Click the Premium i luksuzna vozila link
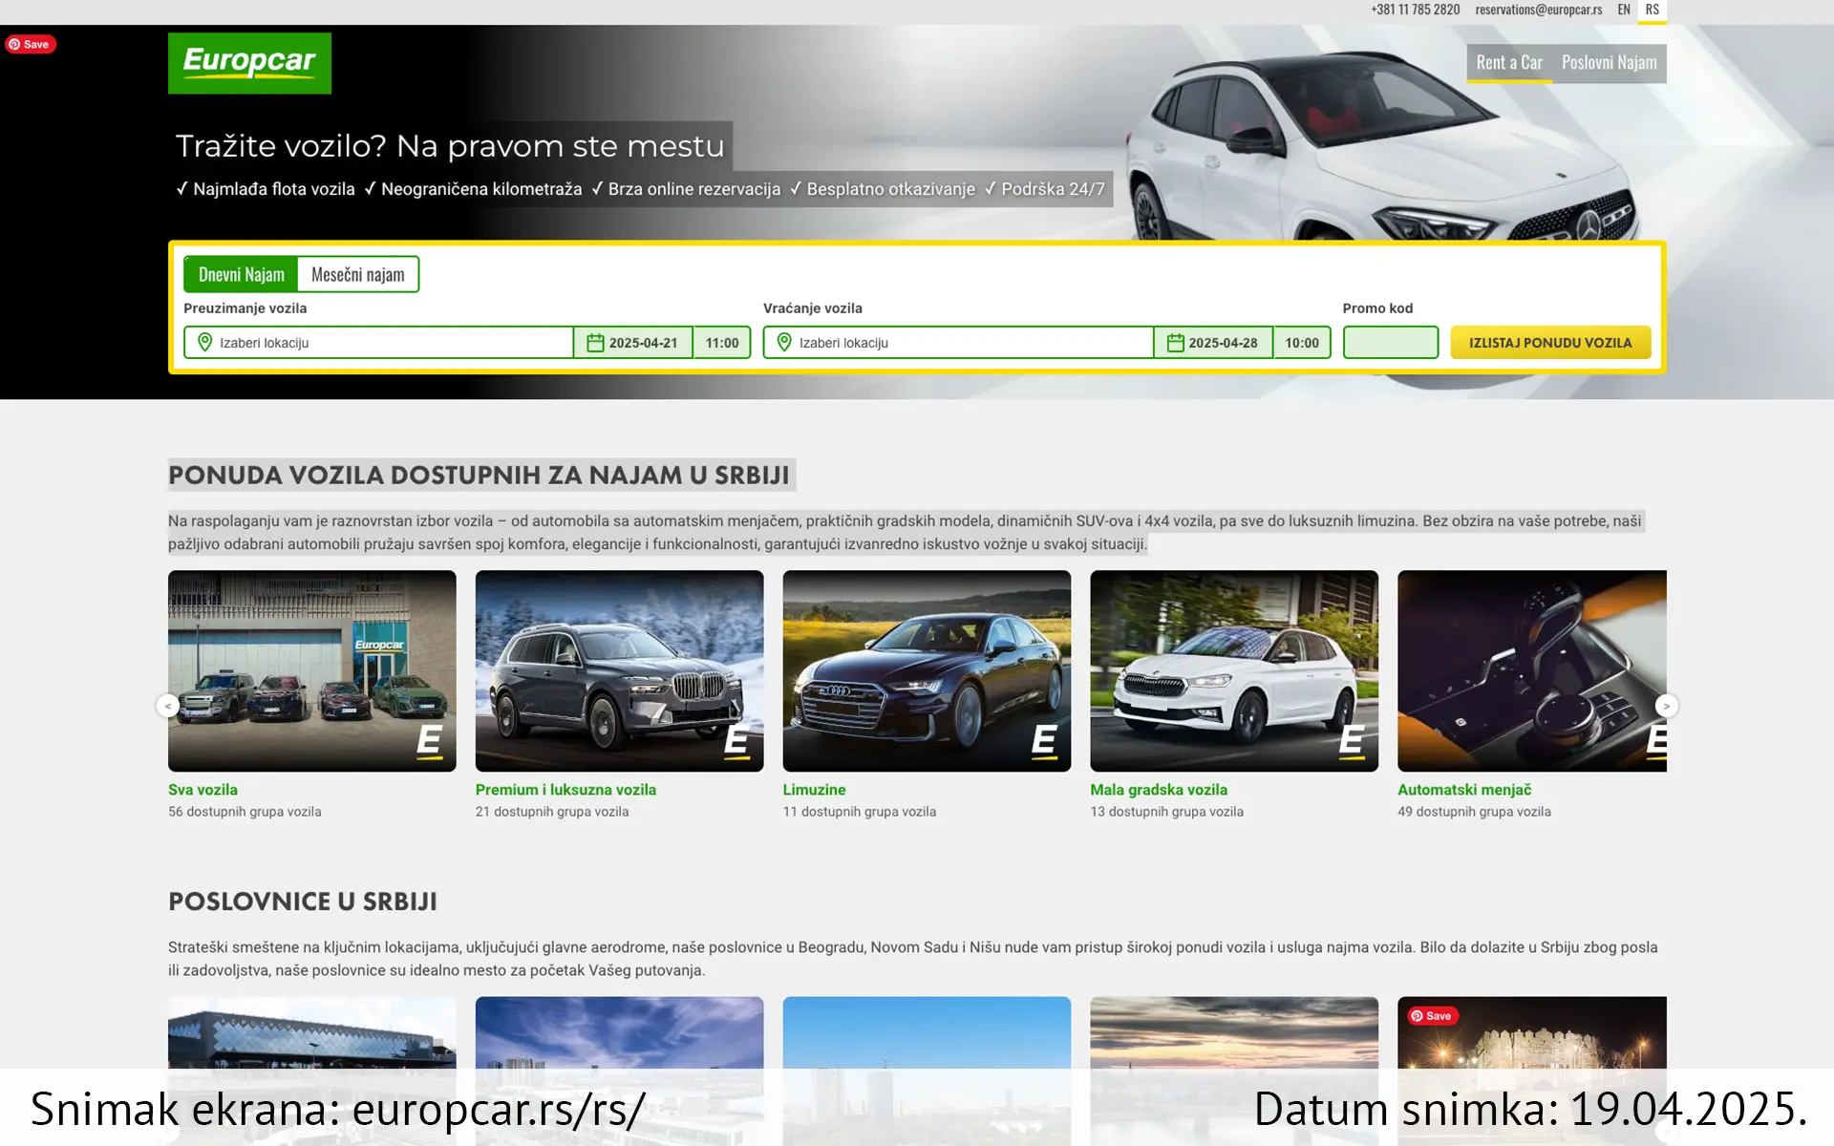1834x1146 pixels. 565,790
